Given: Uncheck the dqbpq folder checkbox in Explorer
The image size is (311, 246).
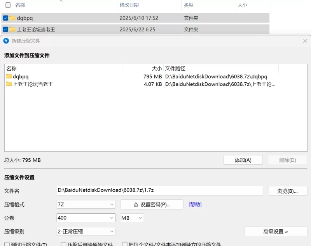Looking at the screenshot, I should click(5, 18).
